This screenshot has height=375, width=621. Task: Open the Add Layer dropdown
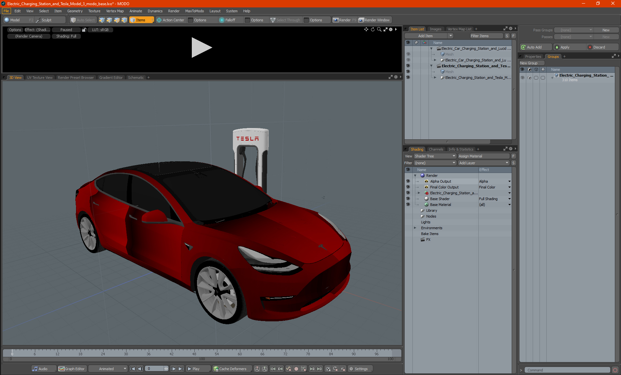click(484, 163)
